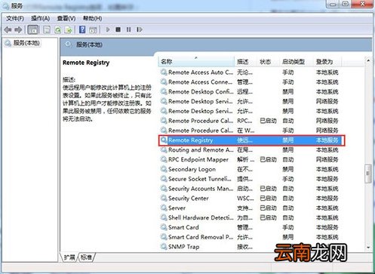Sort by the 登录为 column header

[327, 61]
